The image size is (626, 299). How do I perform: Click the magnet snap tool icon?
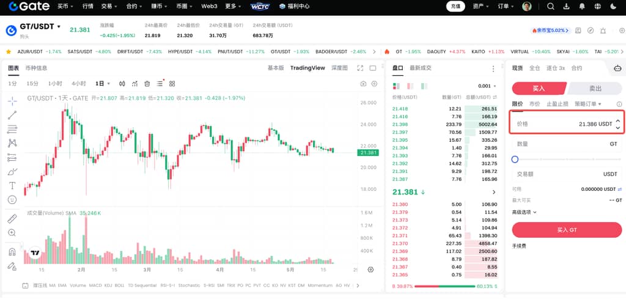[12, 251]
